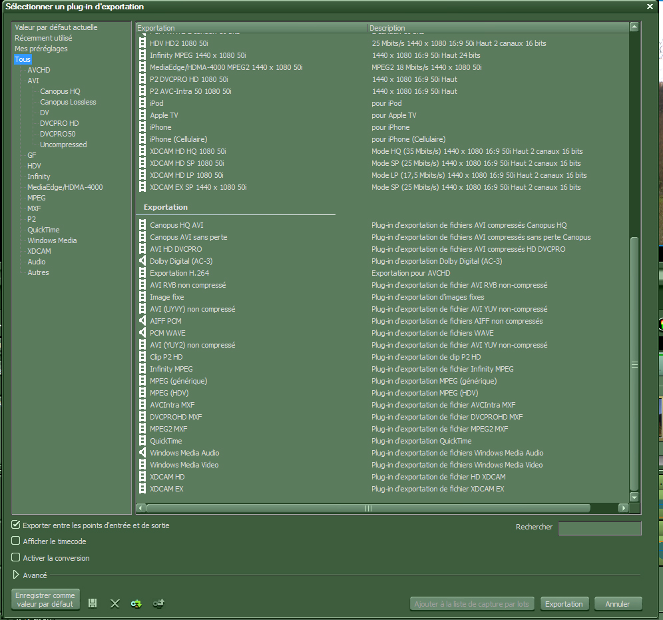Select Windows Media in the category tree
This screenshot has height=620, width=663.
click(x=52, y=240)
